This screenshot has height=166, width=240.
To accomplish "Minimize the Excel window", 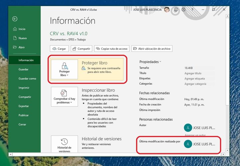I will pyautogui.click(x=203, y=10).
